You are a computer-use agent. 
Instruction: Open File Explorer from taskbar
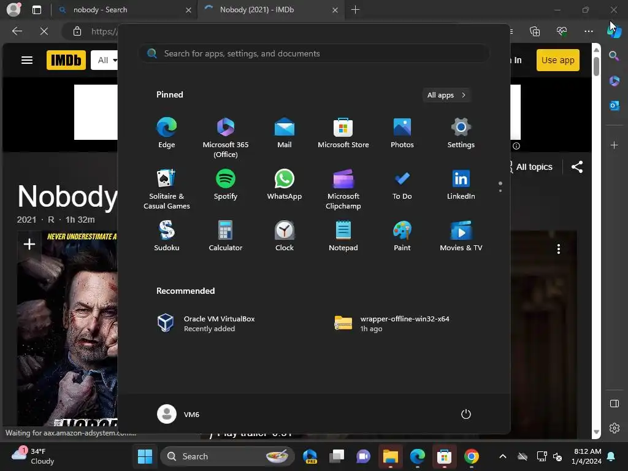391,456
